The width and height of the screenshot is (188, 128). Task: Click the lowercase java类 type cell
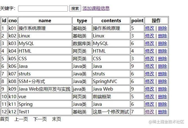(82, 89)
